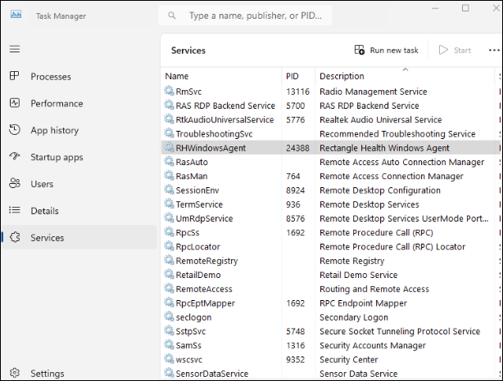Image resolution: width=503 pixels, height=381 pixels.
Task: Open the Settings gear icon
Action: (14, 374)
